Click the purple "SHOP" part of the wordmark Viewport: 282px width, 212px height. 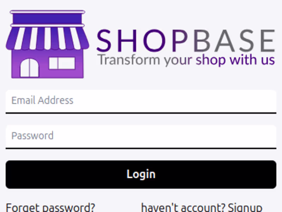point(142,41)
